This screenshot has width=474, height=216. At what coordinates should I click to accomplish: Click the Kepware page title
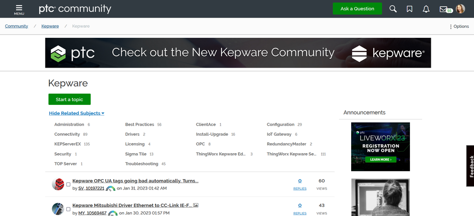(68, 83)
